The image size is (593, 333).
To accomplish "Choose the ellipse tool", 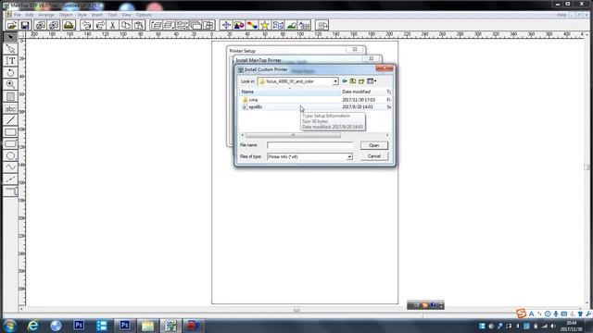I will coord(10,155).
